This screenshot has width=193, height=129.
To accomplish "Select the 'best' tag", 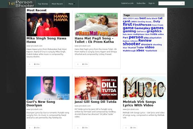I will point(142,18).
